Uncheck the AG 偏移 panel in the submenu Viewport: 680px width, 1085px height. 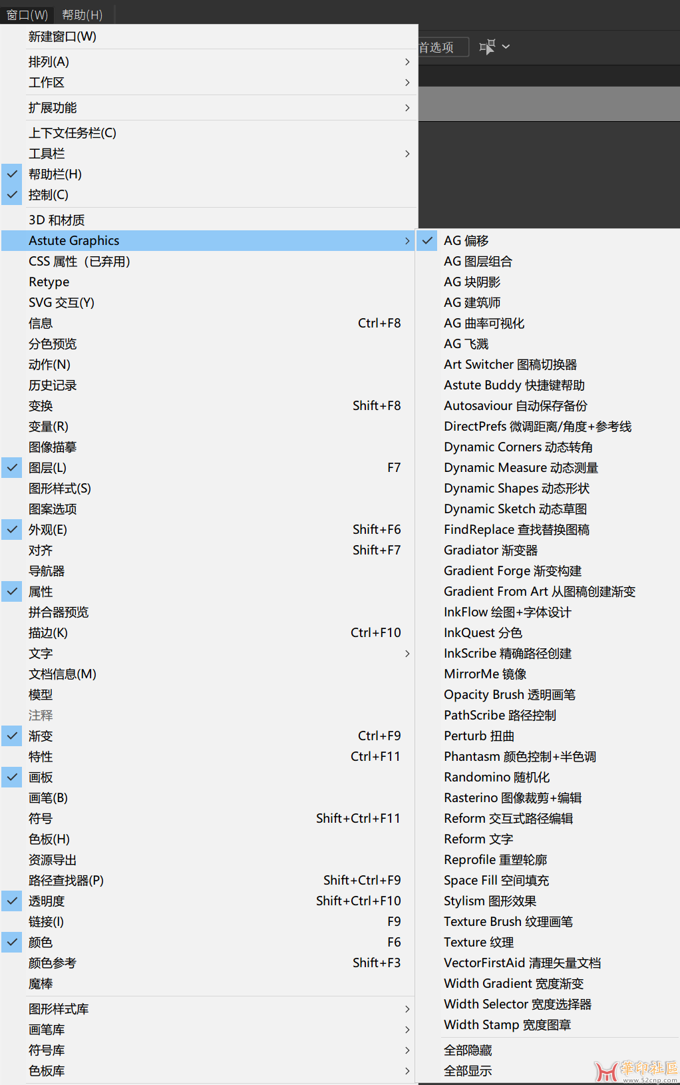point(466,241)
